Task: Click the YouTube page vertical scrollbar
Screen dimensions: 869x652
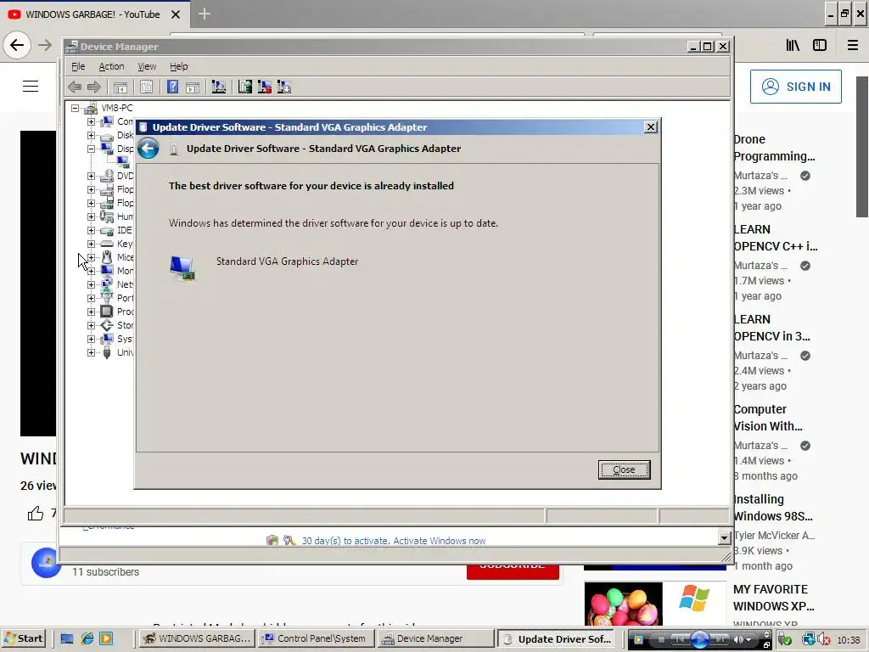Action: (862, 147)
